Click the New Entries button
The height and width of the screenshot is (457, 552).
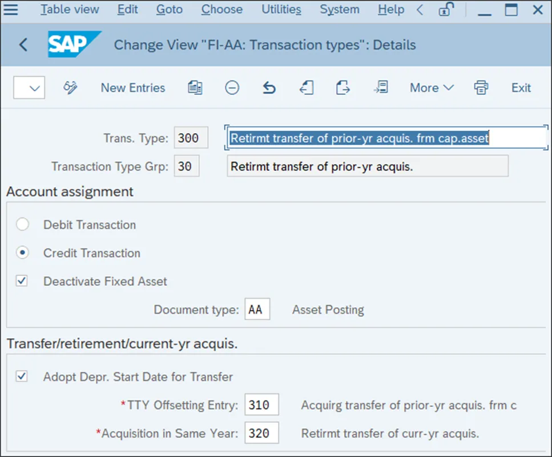[132, 88]
